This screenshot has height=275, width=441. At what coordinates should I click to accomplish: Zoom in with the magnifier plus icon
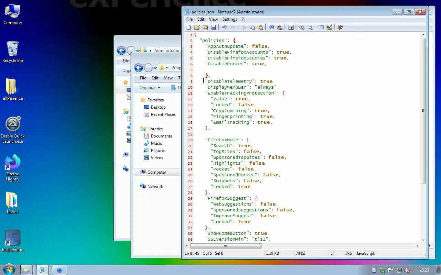click(x=302, y=27)
